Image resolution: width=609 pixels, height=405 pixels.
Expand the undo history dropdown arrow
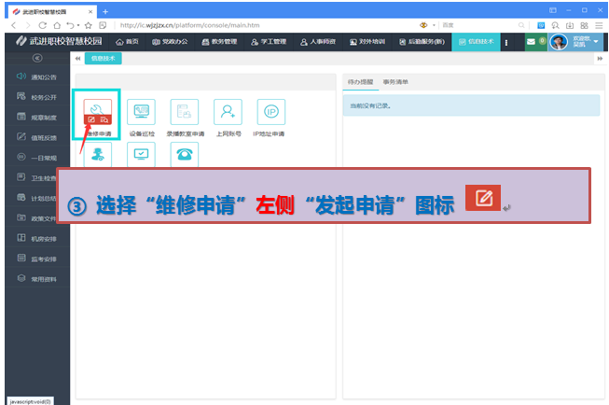(78, 25)
